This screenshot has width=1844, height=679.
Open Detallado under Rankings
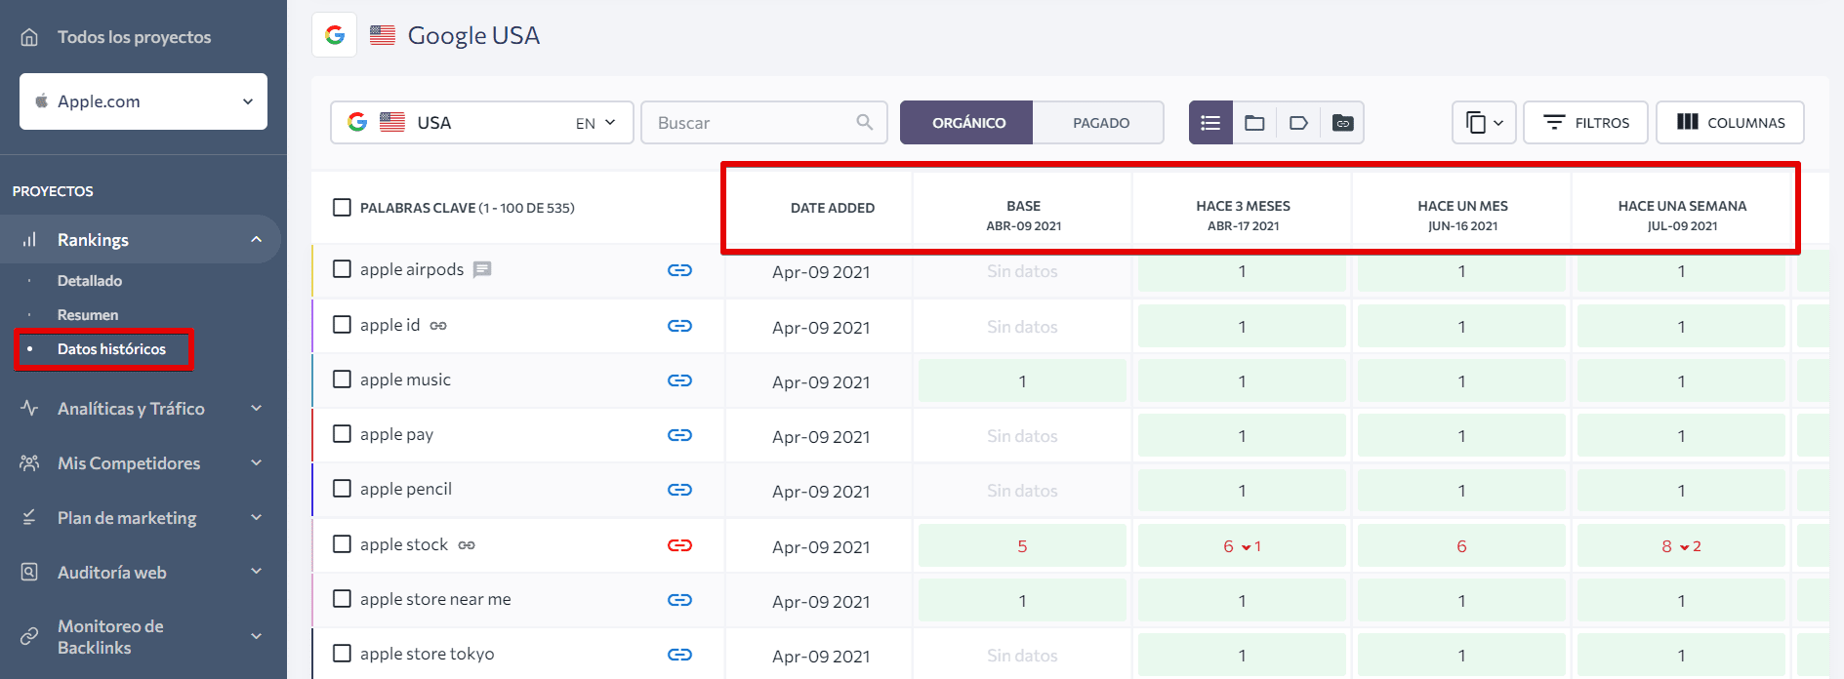pos(90,281)
